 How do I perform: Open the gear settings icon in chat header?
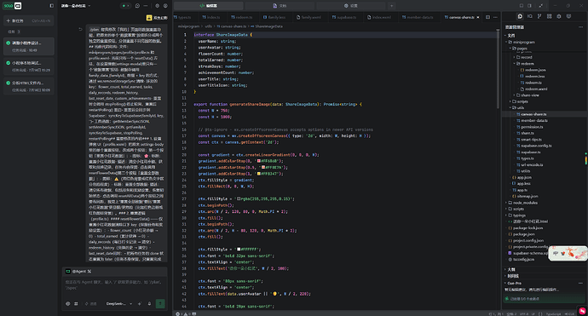[x=157, y=6]
